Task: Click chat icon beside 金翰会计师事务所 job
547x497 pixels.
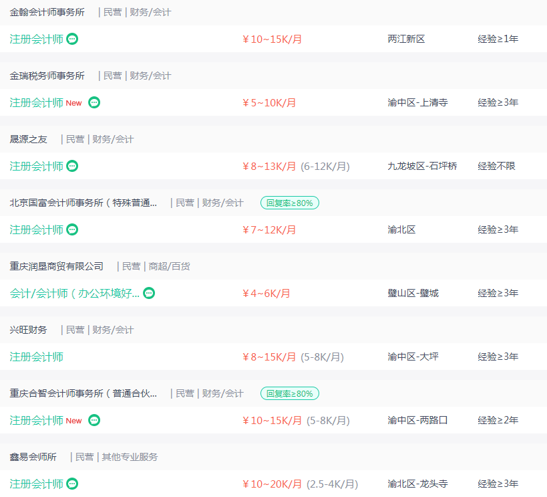Action: click(x=72, y=39)
